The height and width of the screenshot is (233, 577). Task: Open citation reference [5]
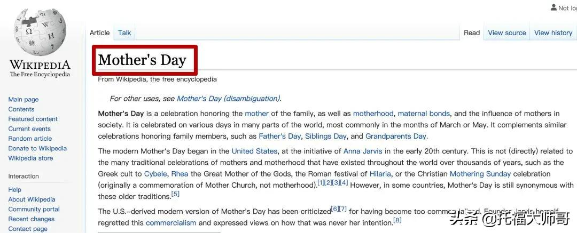[176, 194]
